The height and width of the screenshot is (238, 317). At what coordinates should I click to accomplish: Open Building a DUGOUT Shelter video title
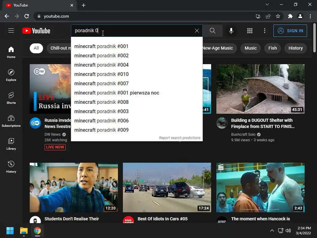click(263, 123)
